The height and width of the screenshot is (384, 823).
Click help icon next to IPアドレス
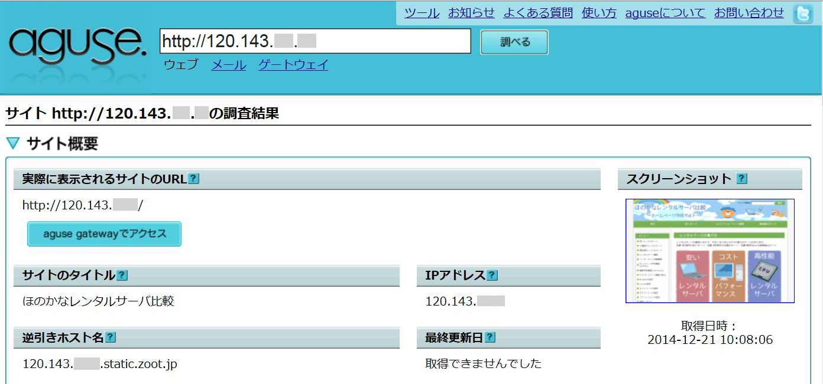(x=492, y=275)
